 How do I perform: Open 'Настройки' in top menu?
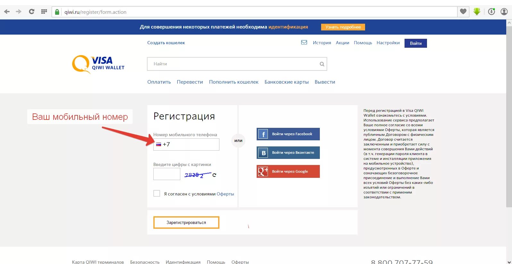point(388,43)
